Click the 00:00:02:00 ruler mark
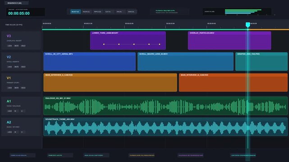This screenshot has width=289, height=162. (129, 23)
